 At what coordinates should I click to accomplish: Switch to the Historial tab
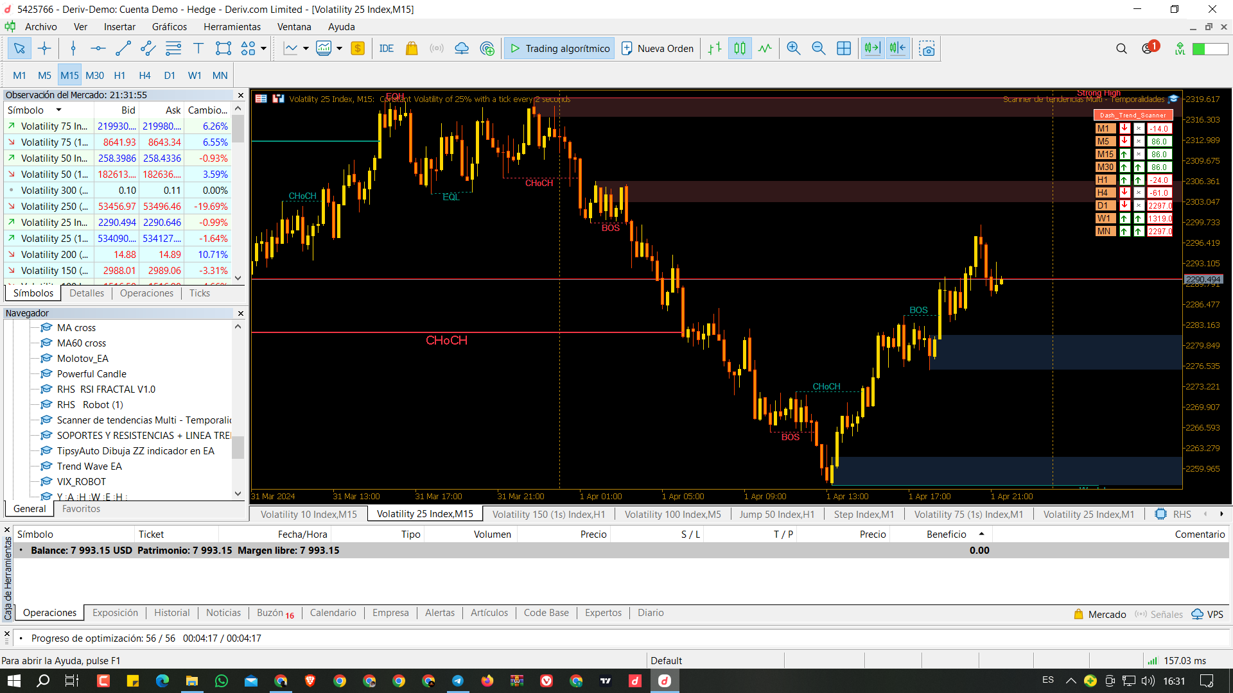pyautogui.click(x=171, y=613)
